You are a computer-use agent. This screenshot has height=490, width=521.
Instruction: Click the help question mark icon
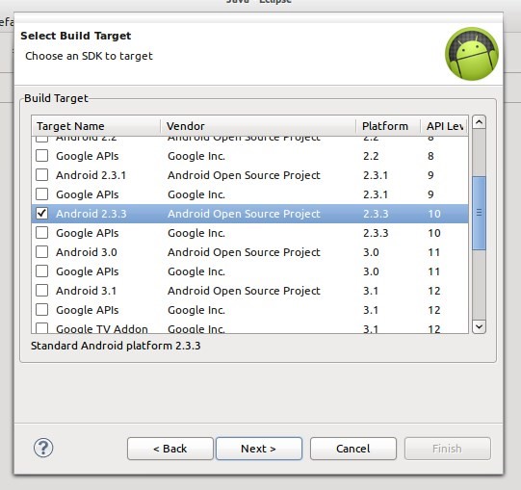click(x=43, y=448)
